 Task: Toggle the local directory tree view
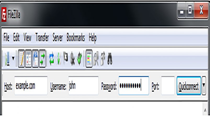(29, 58)
